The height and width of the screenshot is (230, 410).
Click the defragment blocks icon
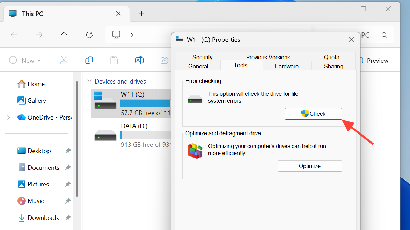click(195, 151)
